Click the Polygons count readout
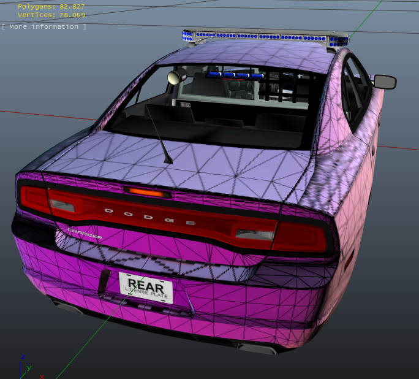The image size is (419, 379). point(51,6)
